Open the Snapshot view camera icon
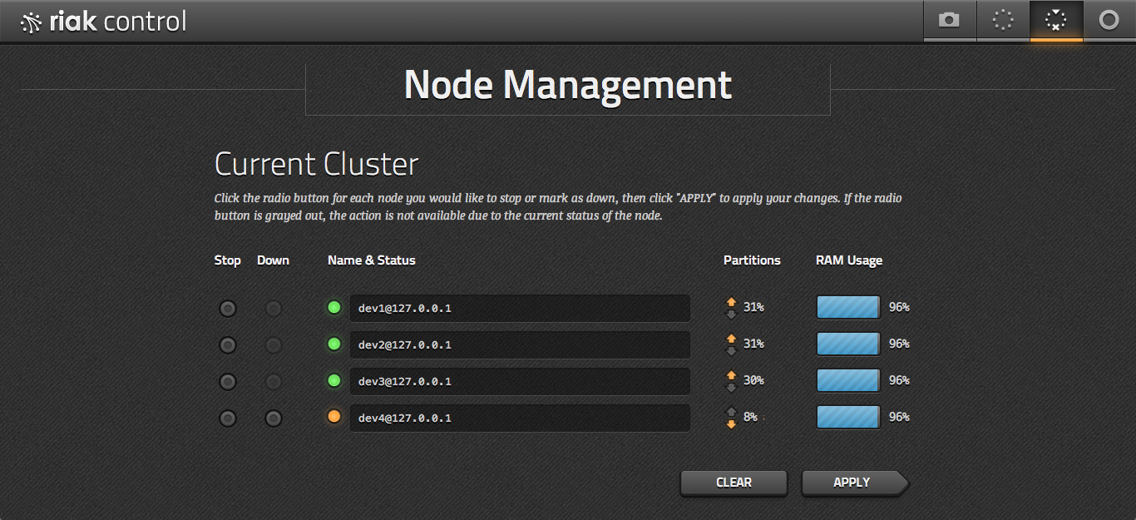This screenshot has height=520, width=1136. coord(949,21)
